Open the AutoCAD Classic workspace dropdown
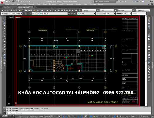This screenshot has height=118, width=154. (12, 14)
